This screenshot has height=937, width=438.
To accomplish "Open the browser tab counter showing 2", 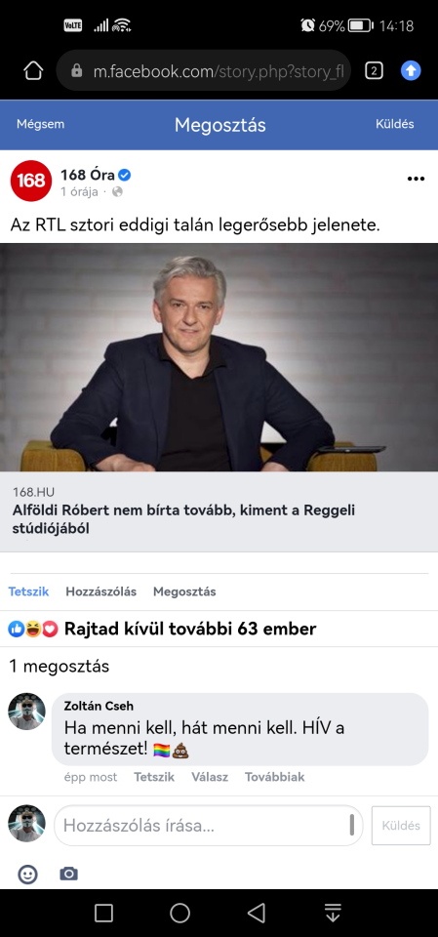I will (x=374, y=71).
